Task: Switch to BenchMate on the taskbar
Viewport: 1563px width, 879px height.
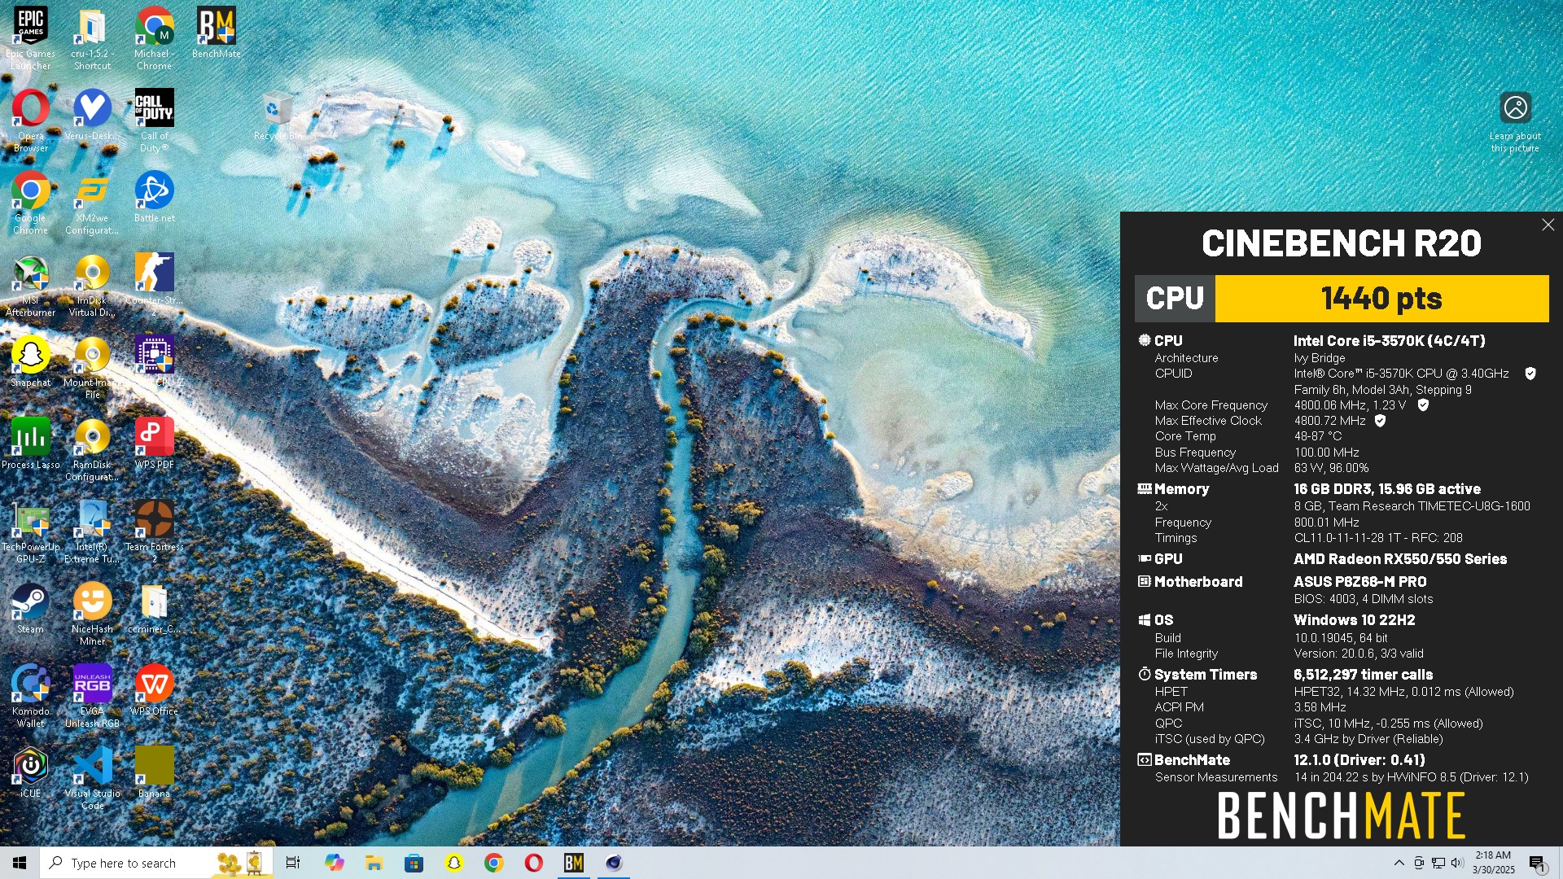Action: point(574,863)
